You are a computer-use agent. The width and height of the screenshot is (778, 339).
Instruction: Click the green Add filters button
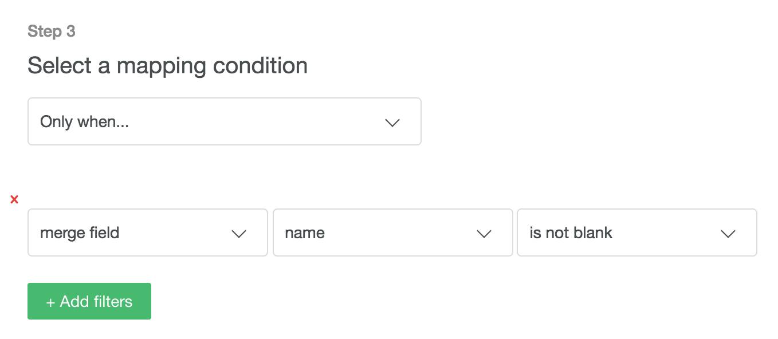pyautogui.click(x=89, y=301)
